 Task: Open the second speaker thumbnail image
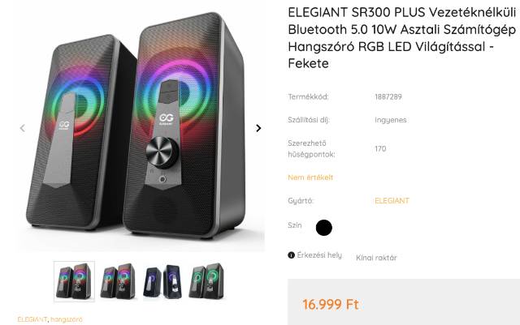pos(118,282)
